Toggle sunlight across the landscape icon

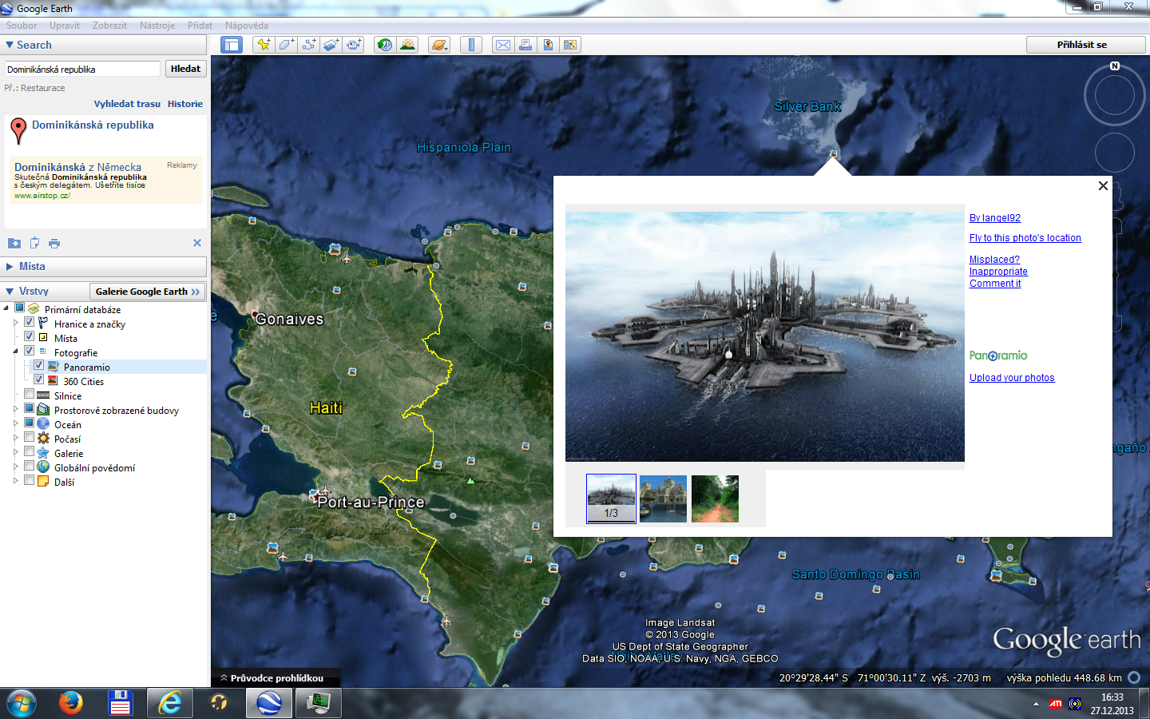click(407, 45)
